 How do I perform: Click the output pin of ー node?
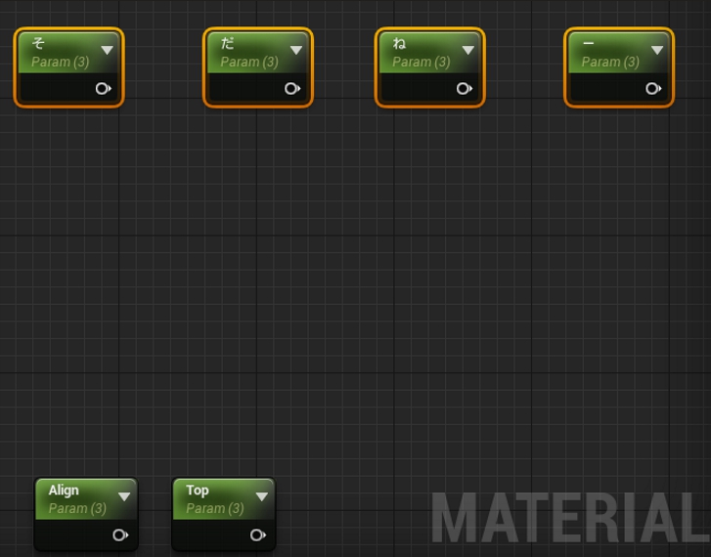coord(653,88)
